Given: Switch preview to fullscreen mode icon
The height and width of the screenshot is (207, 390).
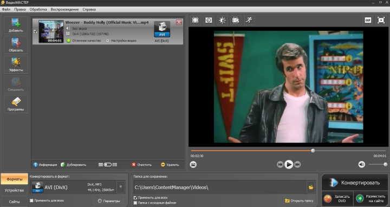Looking at the screenshot, I should (381, 20).
